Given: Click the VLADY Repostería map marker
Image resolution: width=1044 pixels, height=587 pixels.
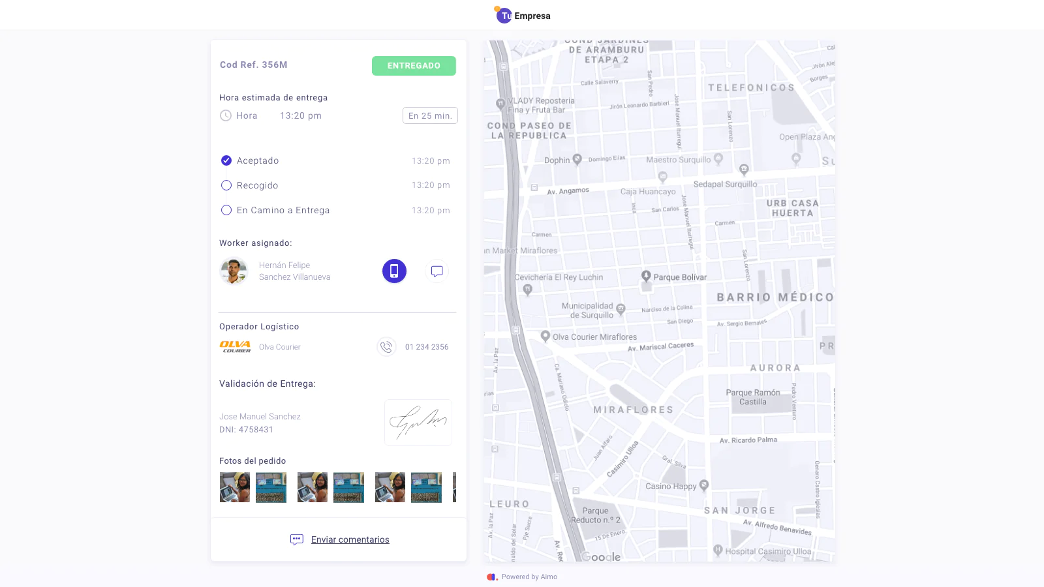Looking at the screenshot, I should pos(500,103).
